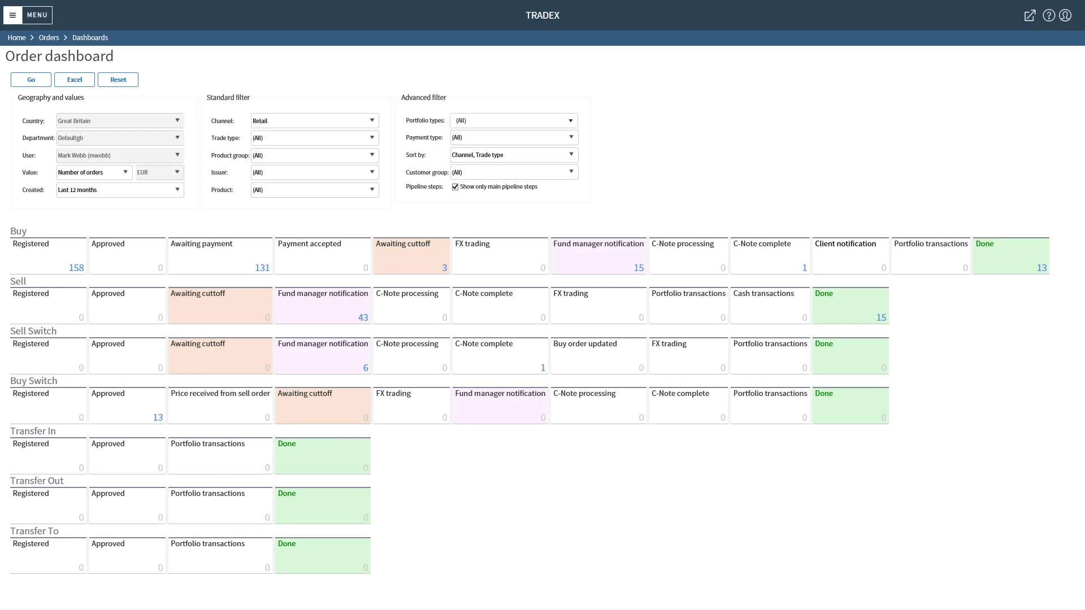Viewport: 1085px width, 610px height.
Task: Toggle Show only main pipeline steps checkbox
Action: pyautogui.click(x=455, y=187)
